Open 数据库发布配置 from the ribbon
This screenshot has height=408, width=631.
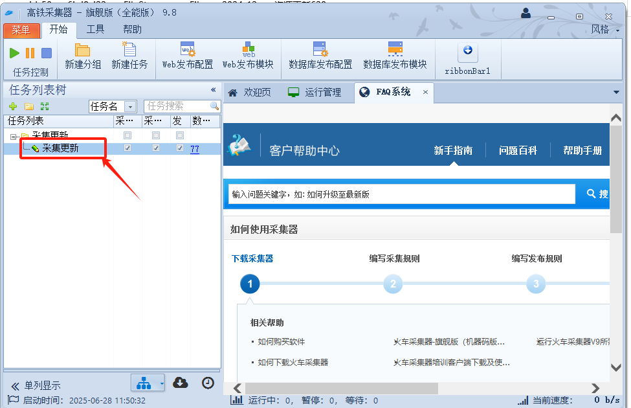tap(320, 56)
